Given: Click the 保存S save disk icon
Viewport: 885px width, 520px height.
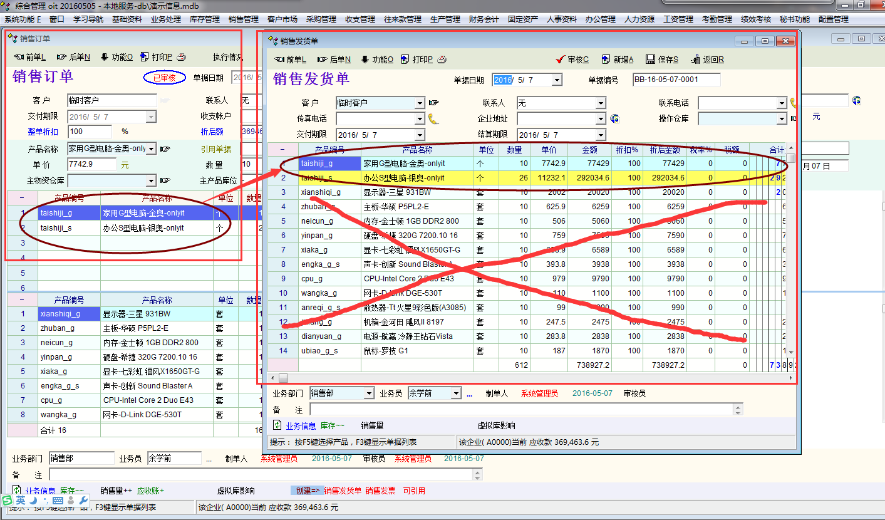Looking at the screenshot, I should point(650,60).
